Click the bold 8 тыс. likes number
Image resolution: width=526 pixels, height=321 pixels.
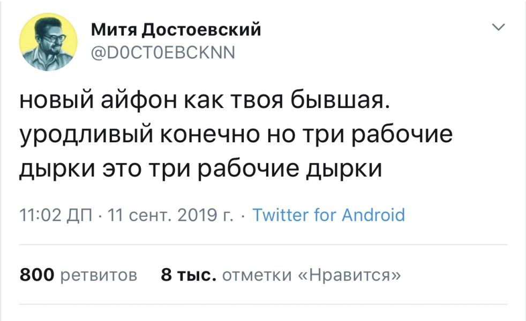(x=189, y=275)
